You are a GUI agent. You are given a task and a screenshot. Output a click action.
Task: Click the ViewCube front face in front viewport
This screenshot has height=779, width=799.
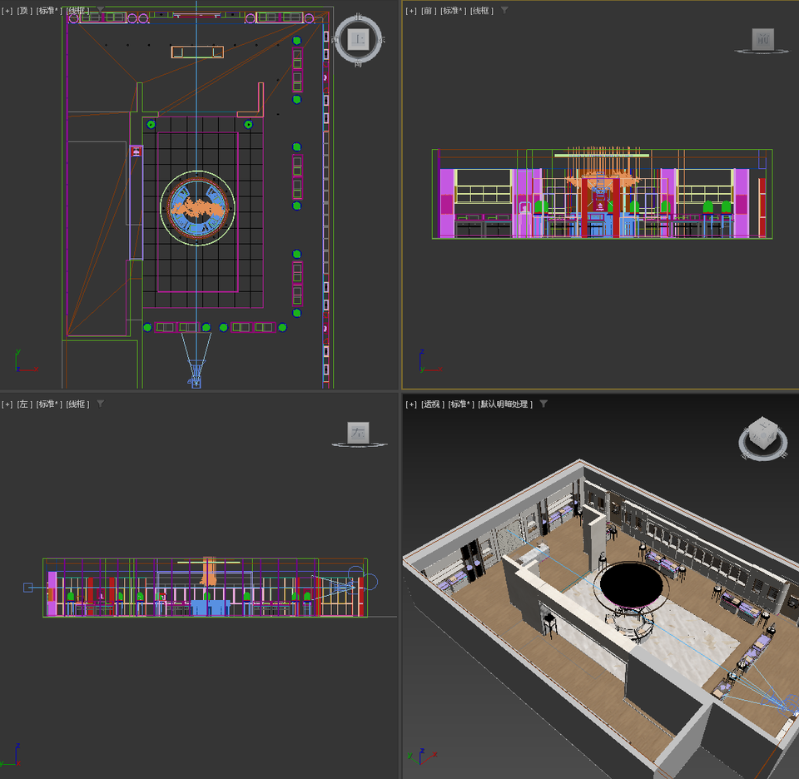[x=762, y=38]
